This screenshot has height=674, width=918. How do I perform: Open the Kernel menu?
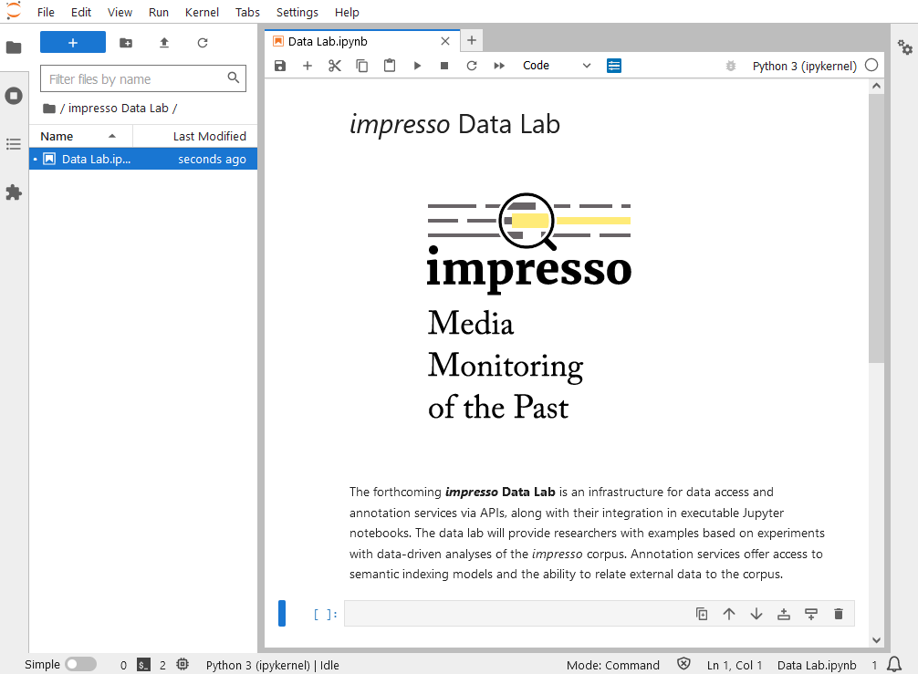[x=202, y=12]
